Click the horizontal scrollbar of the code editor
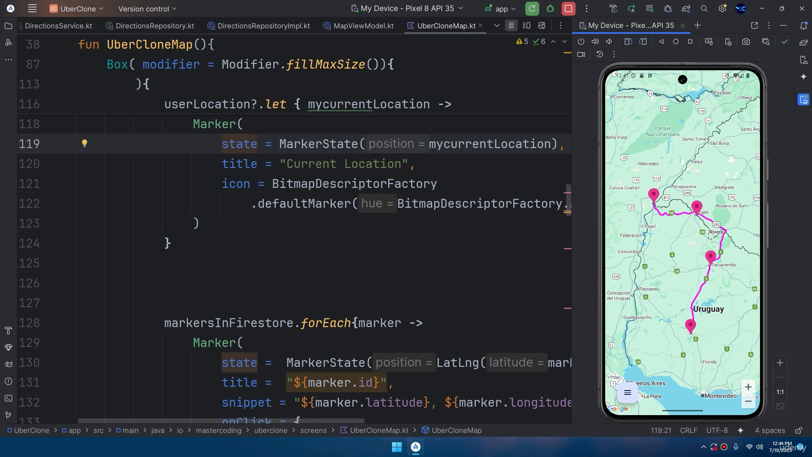Image resolution: width=812 pixels, height=457 pixels. pyautogui.click(x=221, y=421)
